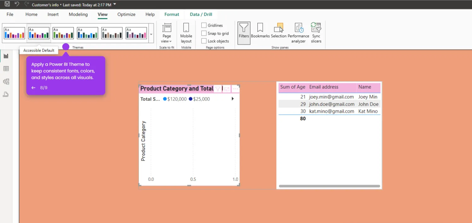Click the Product Category and Total chart title
Screen dimensions: 472x223
pos(177,89)
